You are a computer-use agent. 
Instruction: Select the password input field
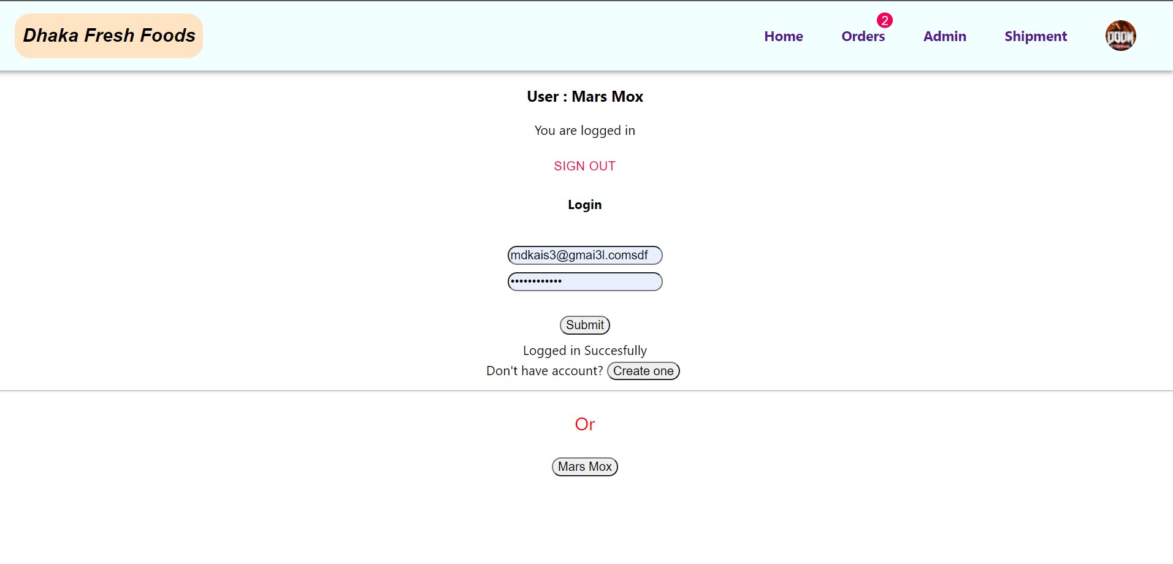[584, 281]
